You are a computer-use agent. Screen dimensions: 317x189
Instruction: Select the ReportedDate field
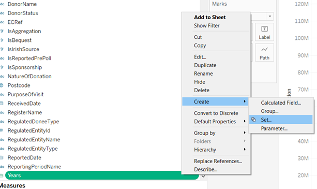[x=24, y=157]
